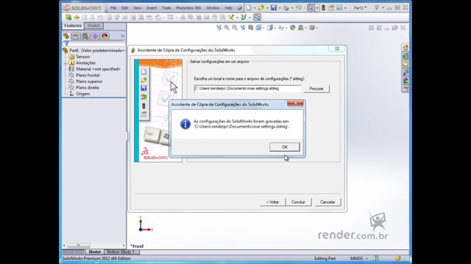Click the Undo arrow icon
The height and width of the screenshot is (264, 471).
point(298,8)
